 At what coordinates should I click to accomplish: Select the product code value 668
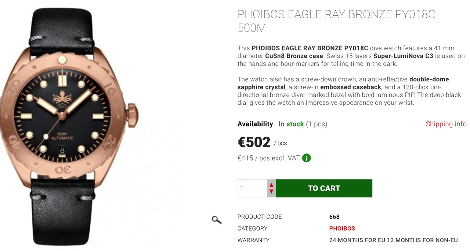(335, 217)
